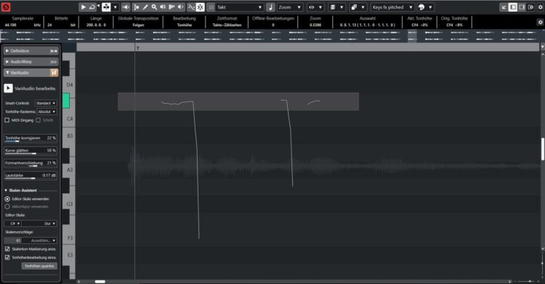The height and width of the screenshot is (284, 545).
Task: Select the Draw pencil tool
Action: pos(145,7)
